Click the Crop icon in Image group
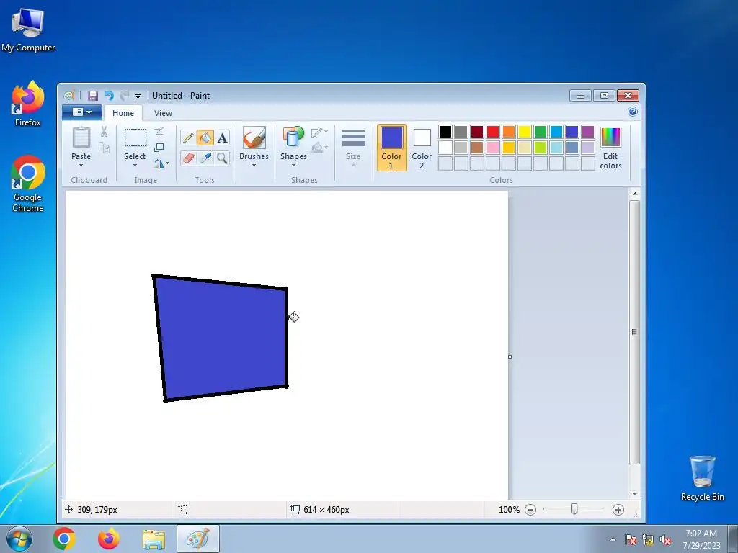This screenshot has height=553, width=738. tap(159, 132)
